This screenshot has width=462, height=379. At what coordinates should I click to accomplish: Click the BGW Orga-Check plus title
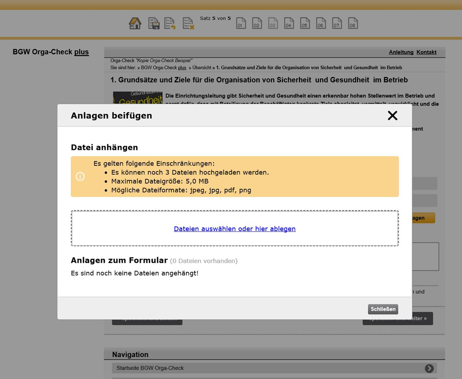(x=50, y=52)
